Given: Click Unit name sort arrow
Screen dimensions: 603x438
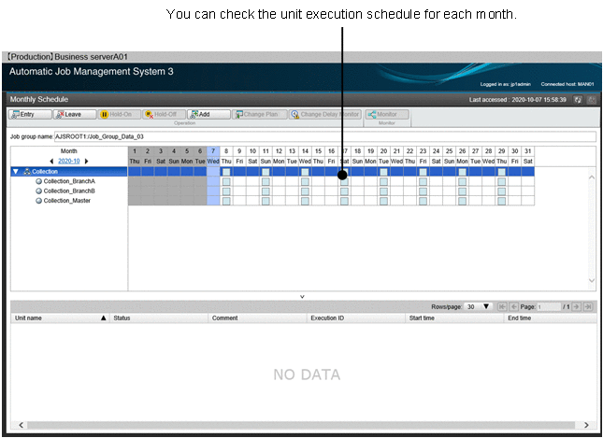Looking at the screenshot, I should pyautogui.click(x=104, y=318).
